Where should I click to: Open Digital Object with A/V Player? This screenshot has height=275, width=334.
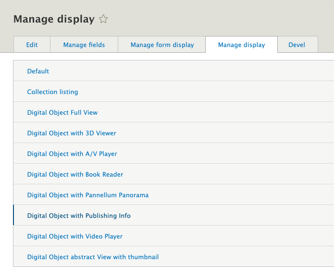72,154
